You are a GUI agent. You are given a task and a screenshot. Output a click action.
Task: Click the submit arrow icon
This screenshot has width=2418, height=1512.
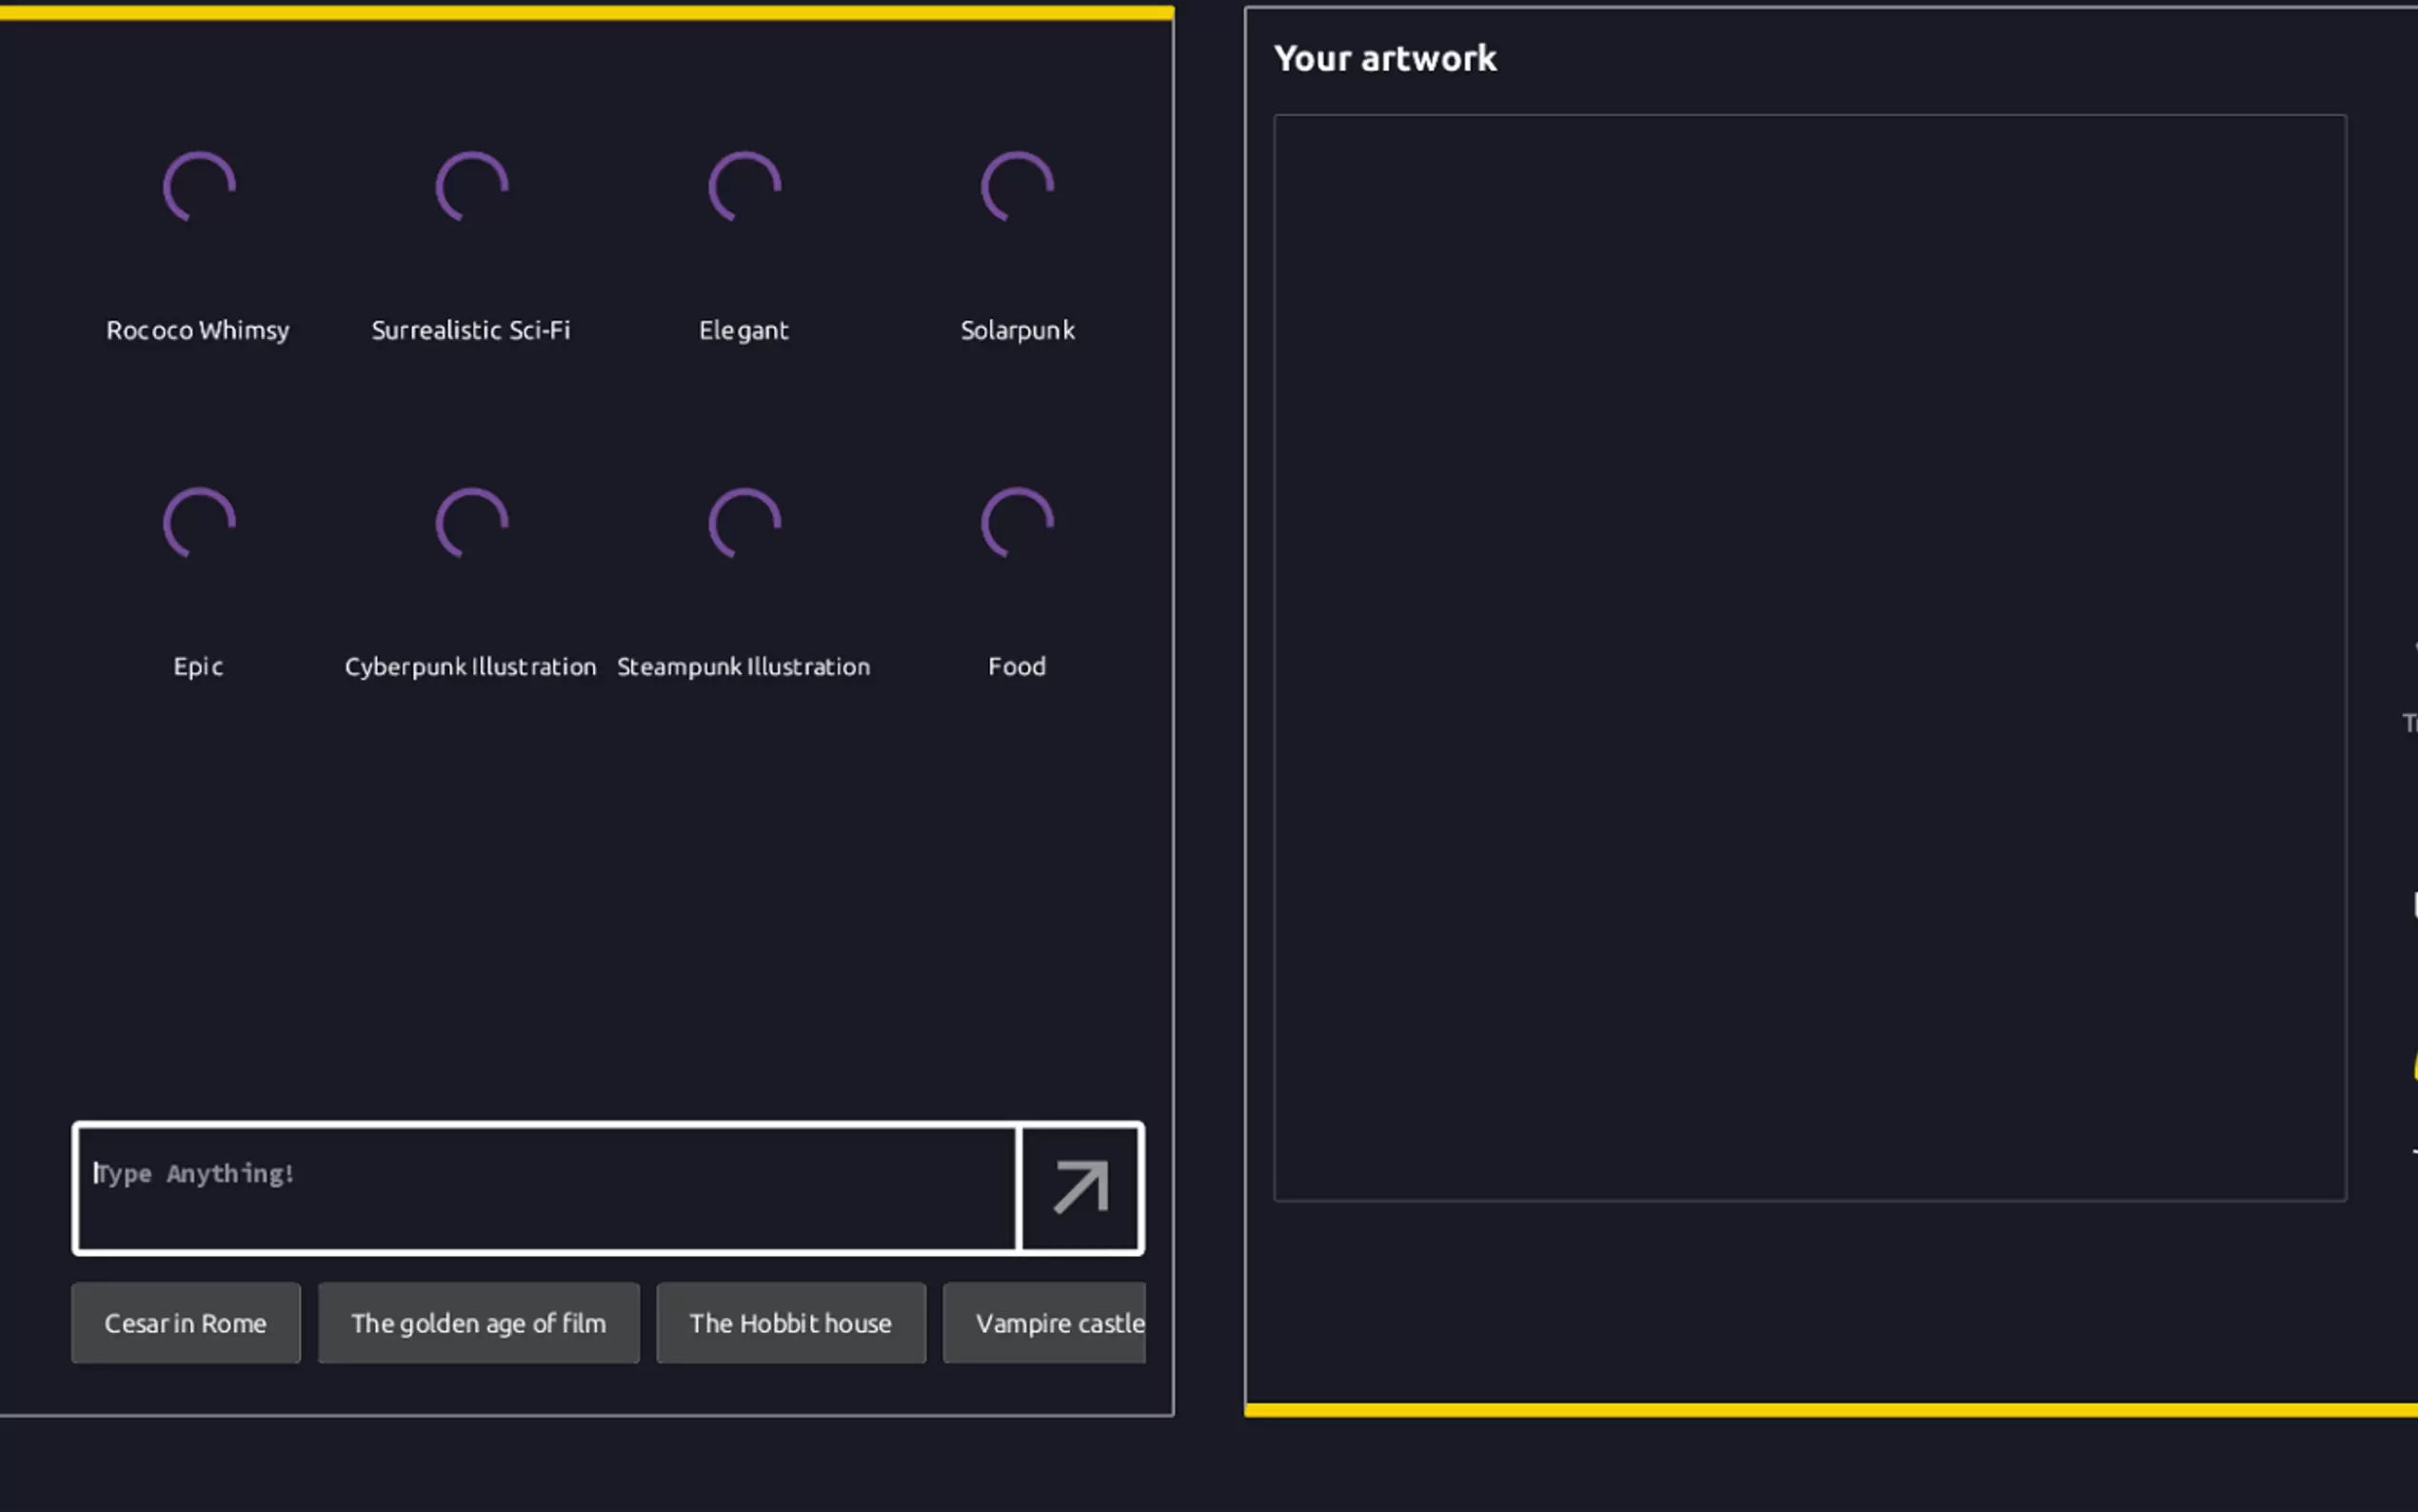tap(1080, 1188)
